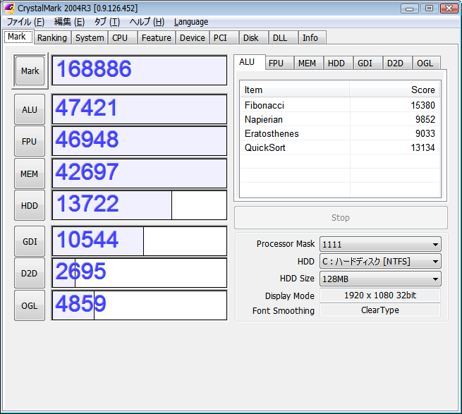Click the Score column header
The height and width of the screenshot is (414, 462).
pyautogui.click(x=394, y=90)
